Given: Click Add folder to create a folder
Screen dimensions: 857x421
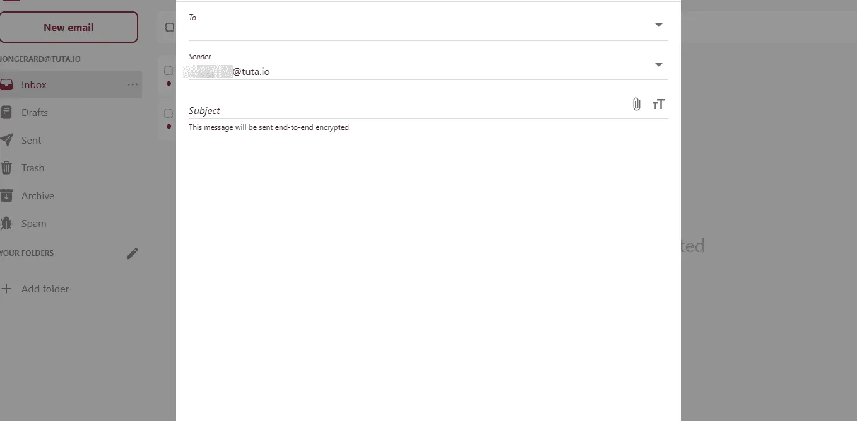Looking at the screenshot, I should pos(45,289).
